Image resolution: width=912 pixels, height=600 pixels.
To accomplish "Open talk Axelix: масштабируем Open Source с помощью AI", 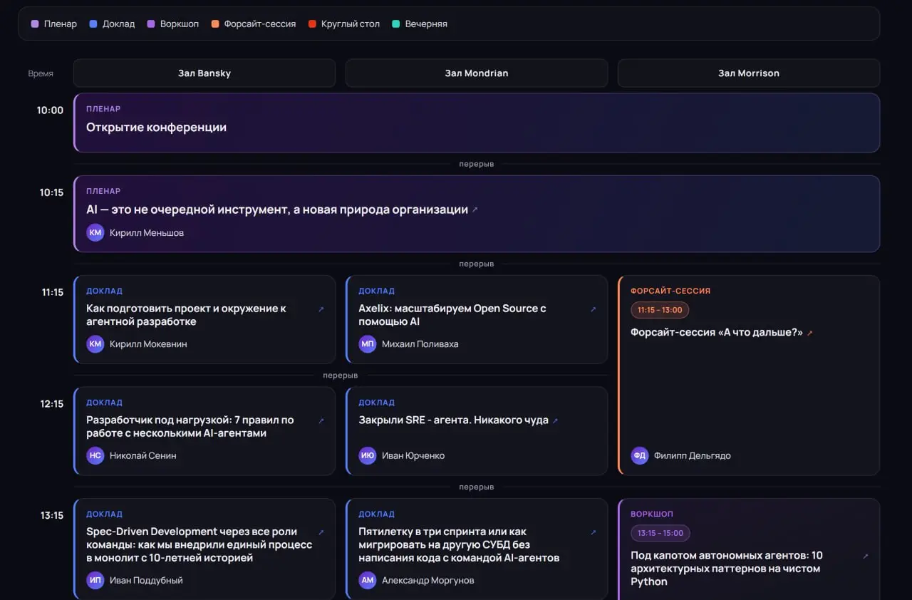I will [452, 315].
